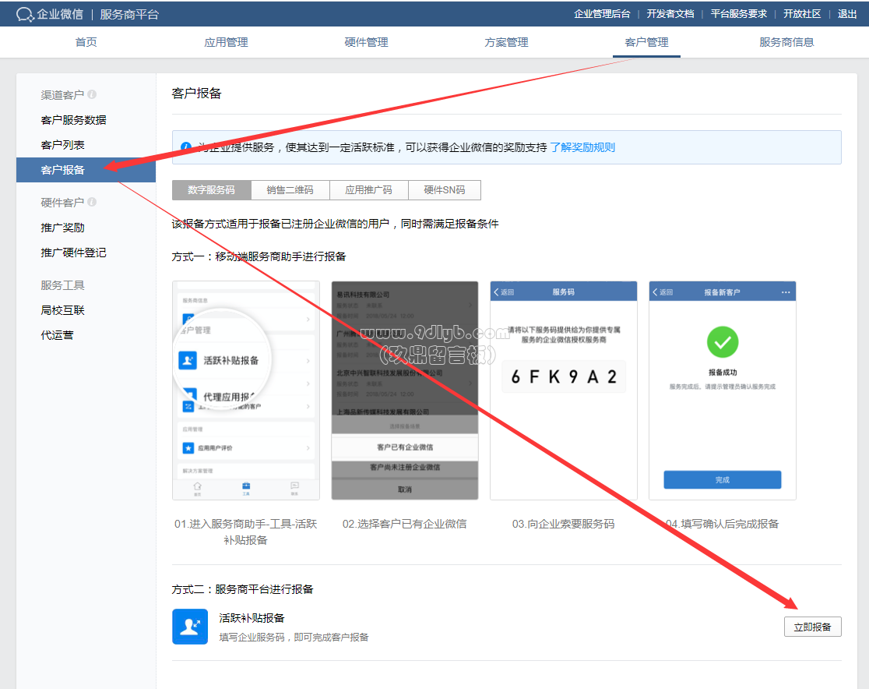The image size is (869, 689).
Task: Open 推广奖励 in sidebar
Action: pyautogui.click(x=62, y=228)
